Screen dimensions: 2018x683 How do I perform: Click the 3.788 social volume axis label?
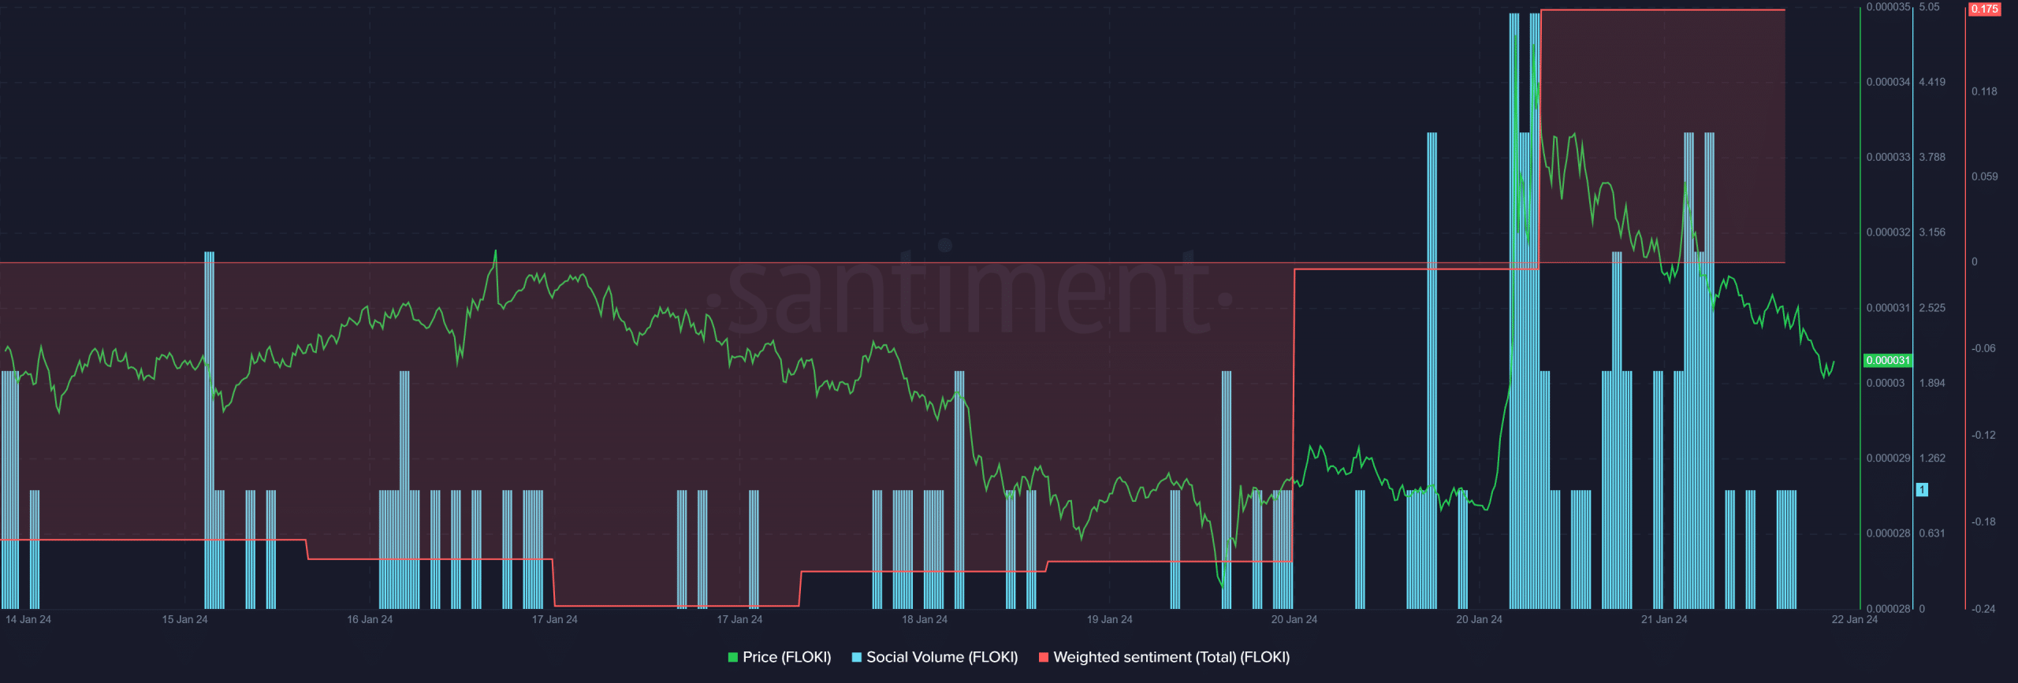[1932, 157]
